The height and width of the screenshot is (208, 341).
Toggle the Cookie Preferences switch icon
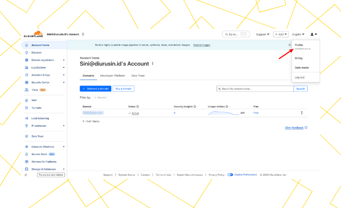(x=230, y=175)
